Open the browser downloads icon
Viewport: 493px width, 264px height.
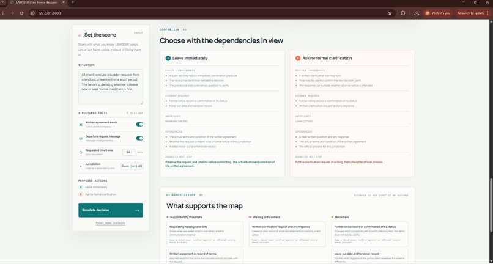click(417, 13)
